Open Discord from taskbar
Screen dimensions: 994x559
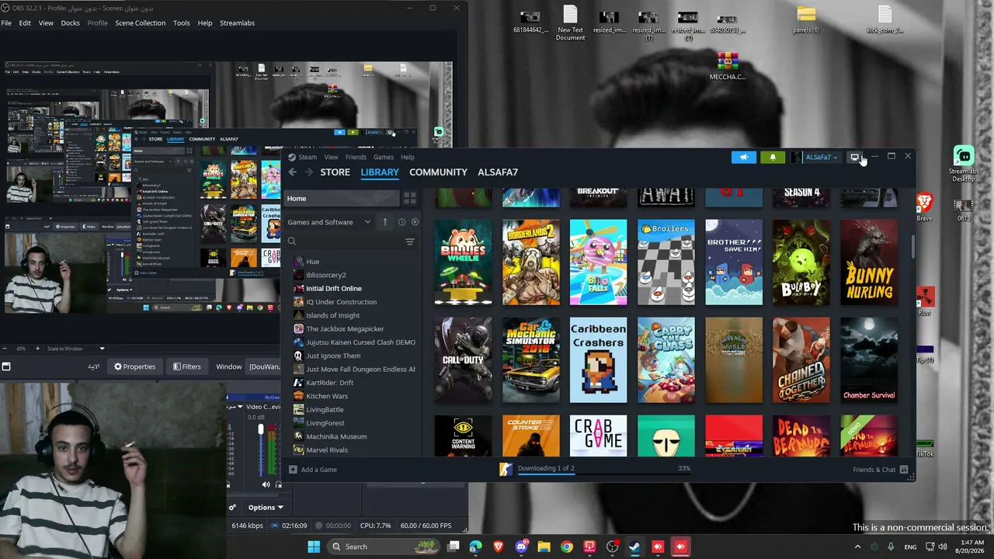click(x=521, y=547)
